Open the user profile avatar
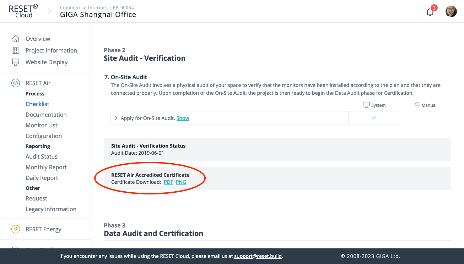 (x=451, y=11)
